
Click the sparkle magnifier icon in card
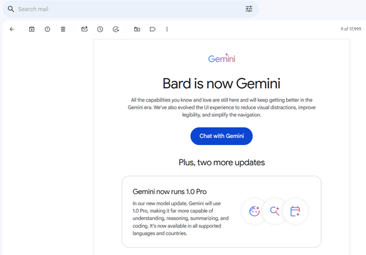click(274, 211)
